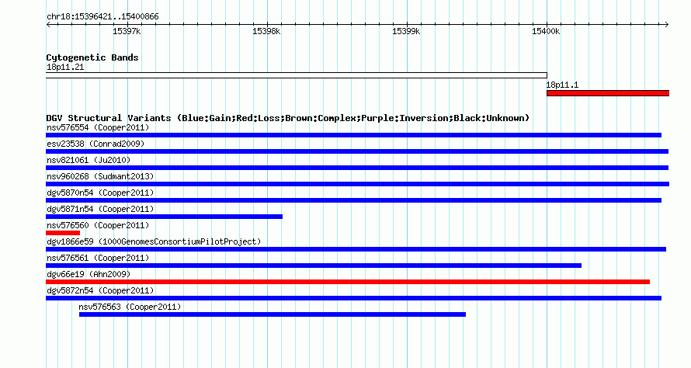Open variant label dgv5872n54 (Cooper2011)
Viewport: 691px width, 368px height.
(x=100, y=291)
